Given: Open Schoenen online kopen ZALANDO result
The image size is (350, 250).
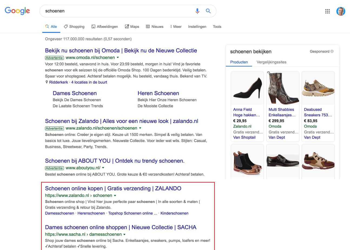Looking at the screenshot, I should 113,188.
